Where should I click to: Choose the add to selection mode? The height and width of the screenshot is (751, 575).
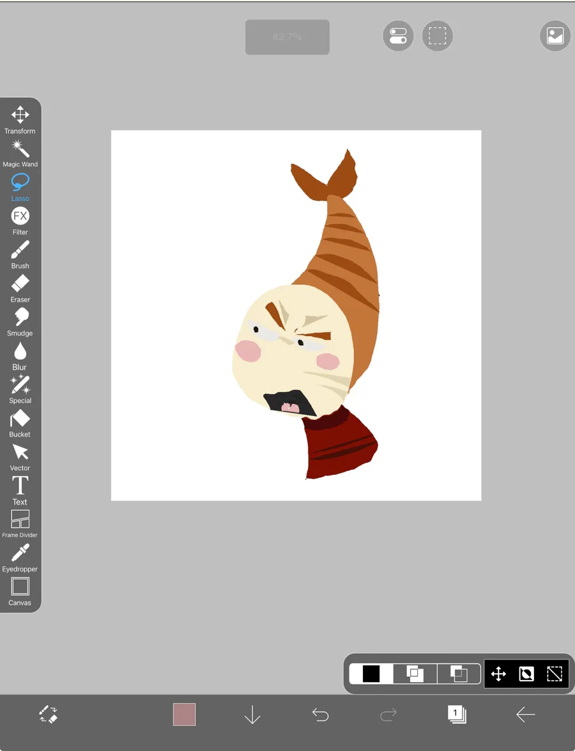tap(415, 674)
